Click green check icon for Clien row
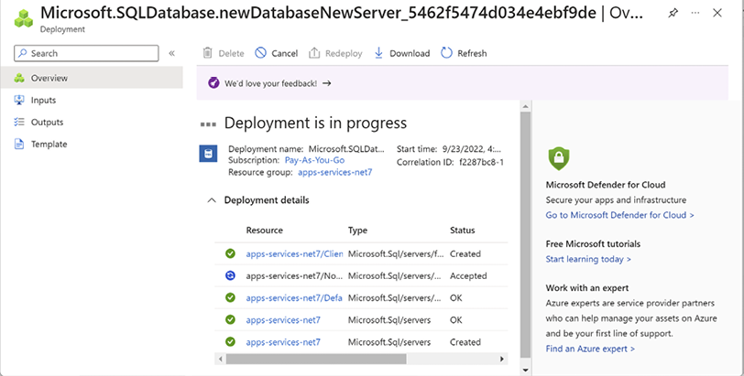The image size is (744, 376). click(x=230, y=253)
